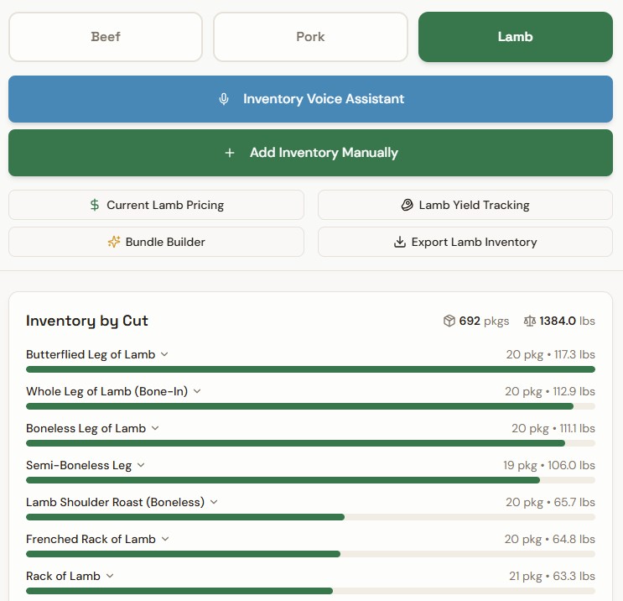This screenshot has height=601, width=623.
Task: Click the meat cut yield tracking icon
Action: click(407, 205)
